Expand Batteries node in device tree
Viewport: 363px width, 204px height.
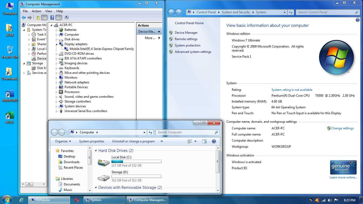(x=57, y=30)
